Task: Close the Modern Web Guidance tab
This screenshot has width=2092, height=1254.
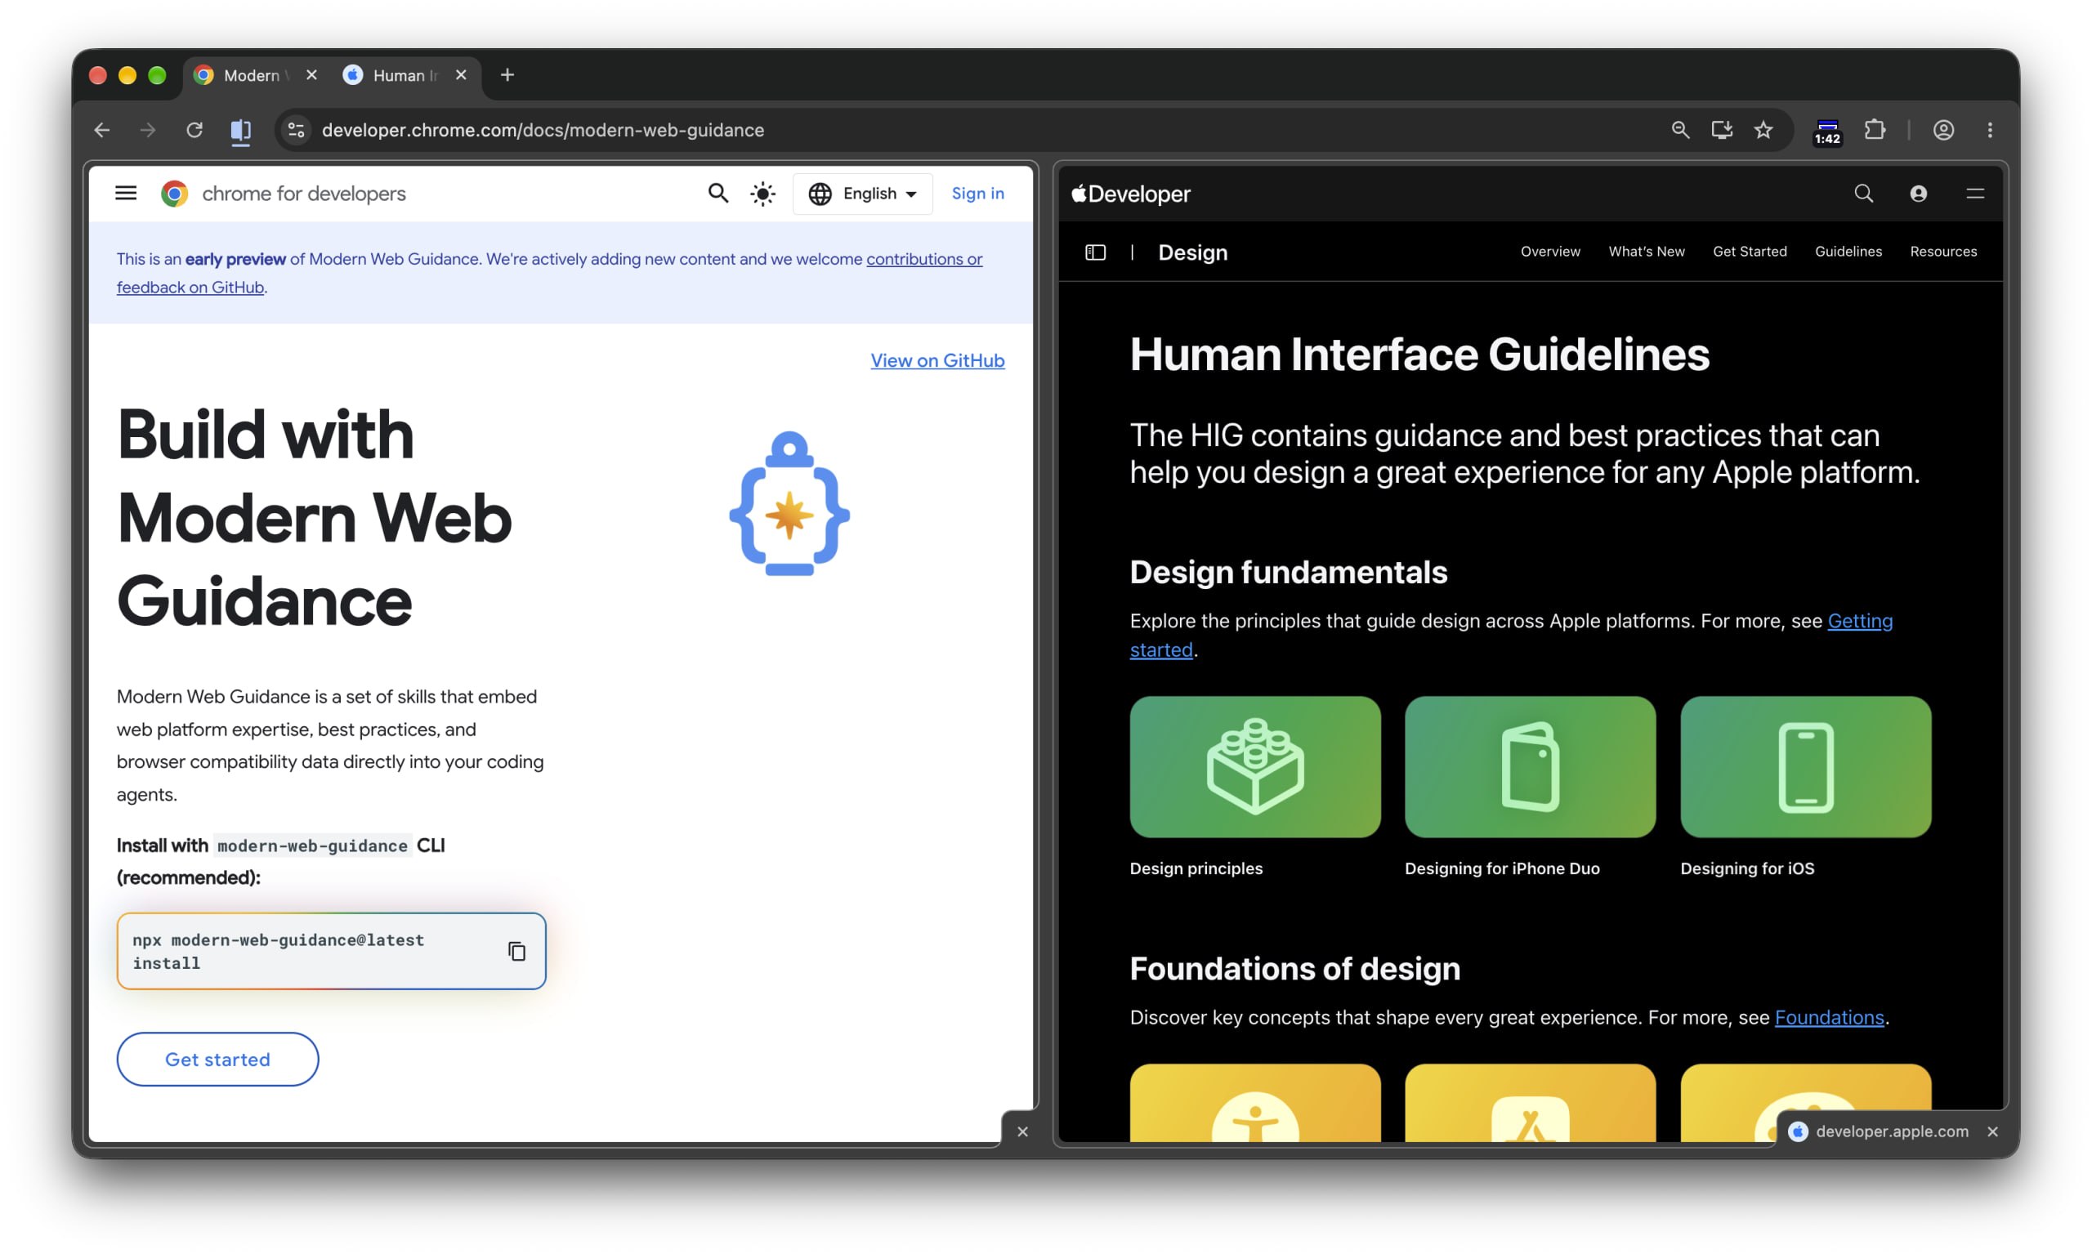Action: click(x=311, y=75)
